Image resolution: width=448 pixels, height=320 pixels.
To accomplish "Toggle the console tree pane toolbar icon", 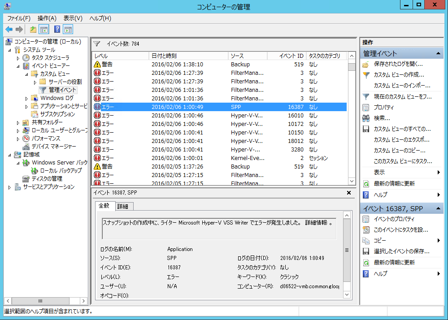I will coord(43,29).
